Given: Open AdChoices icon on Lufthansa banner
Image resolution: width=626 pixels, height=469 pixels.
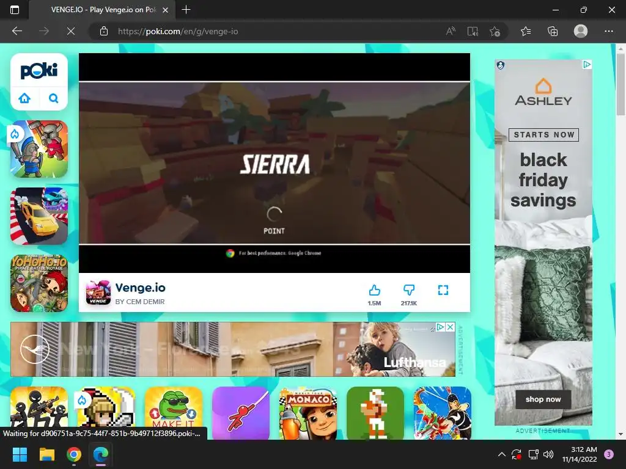Looking at the screenshot, I should click(x=440, y=327).
